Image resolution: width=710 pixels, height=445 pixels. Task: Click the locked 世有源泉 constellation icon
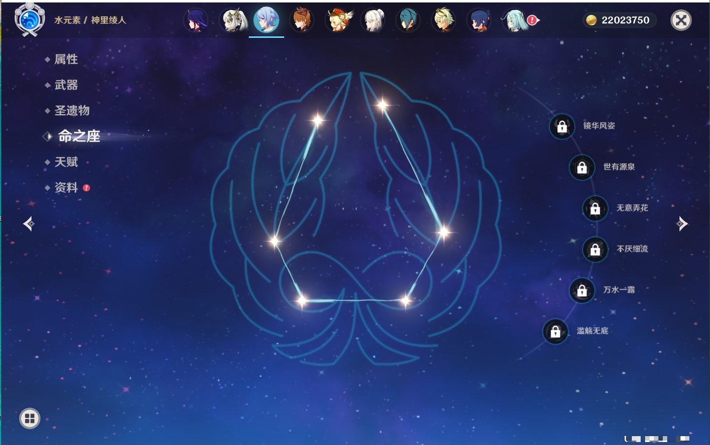(582, 168)
